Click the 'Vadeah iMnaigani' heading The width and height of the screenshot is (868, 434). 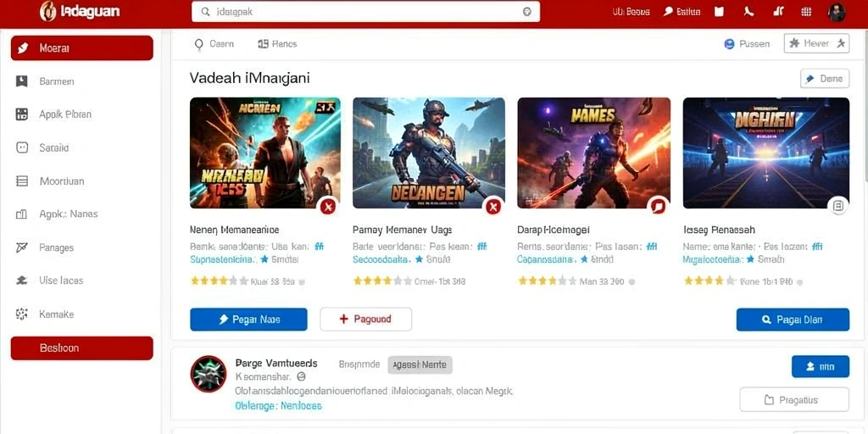click(x=250, y=78)
